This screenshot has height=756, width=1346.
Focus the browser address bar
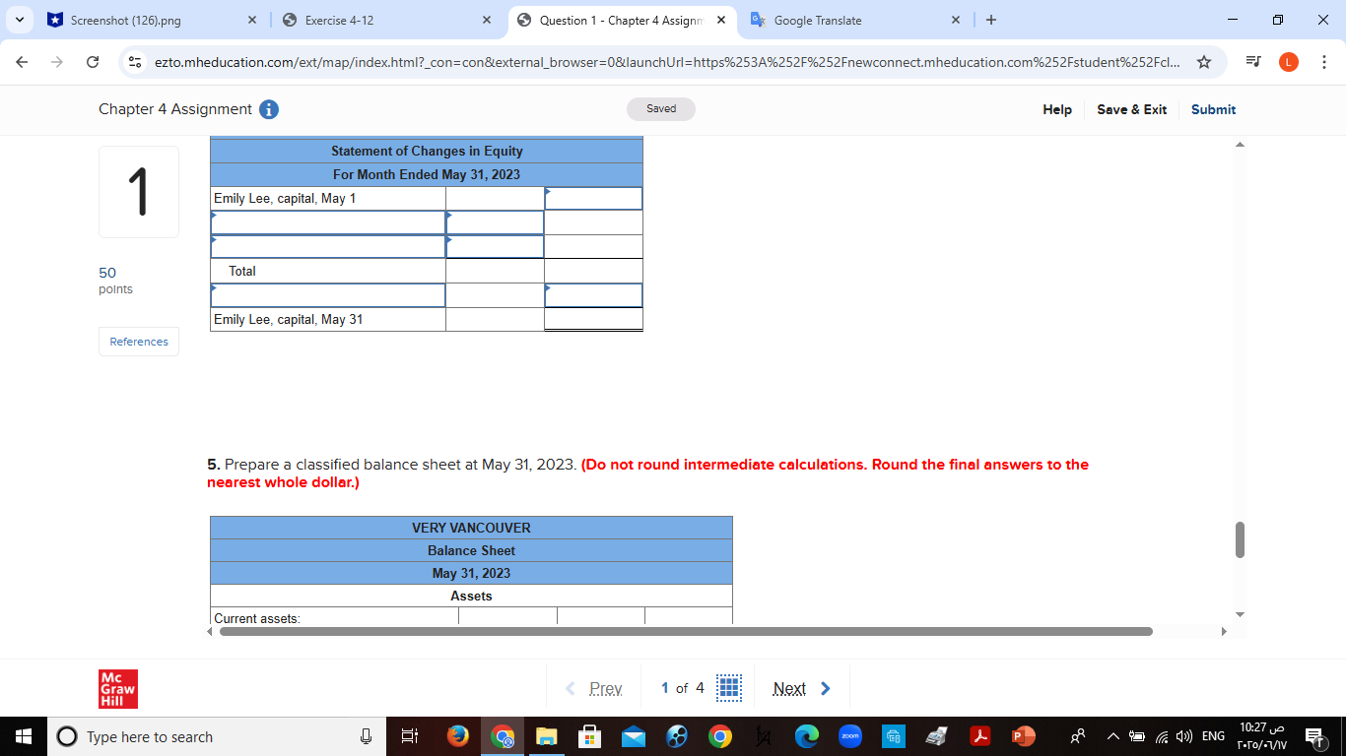[666, 62]
